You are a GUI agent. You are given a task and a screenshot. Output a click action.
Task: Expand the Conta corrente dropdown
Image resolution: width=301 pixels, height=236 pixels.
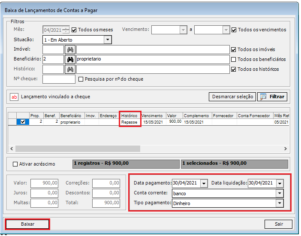point(280,193)
